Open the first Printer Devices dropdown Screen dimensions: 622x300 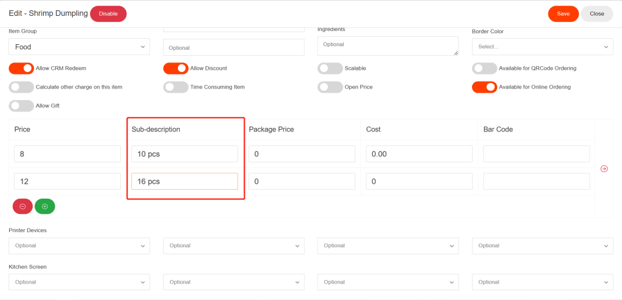79,245
